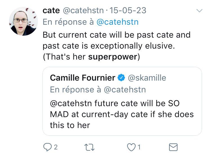Screen dimensions: 211x157
Task: Open cate's round profile picture
Action: 23,21
